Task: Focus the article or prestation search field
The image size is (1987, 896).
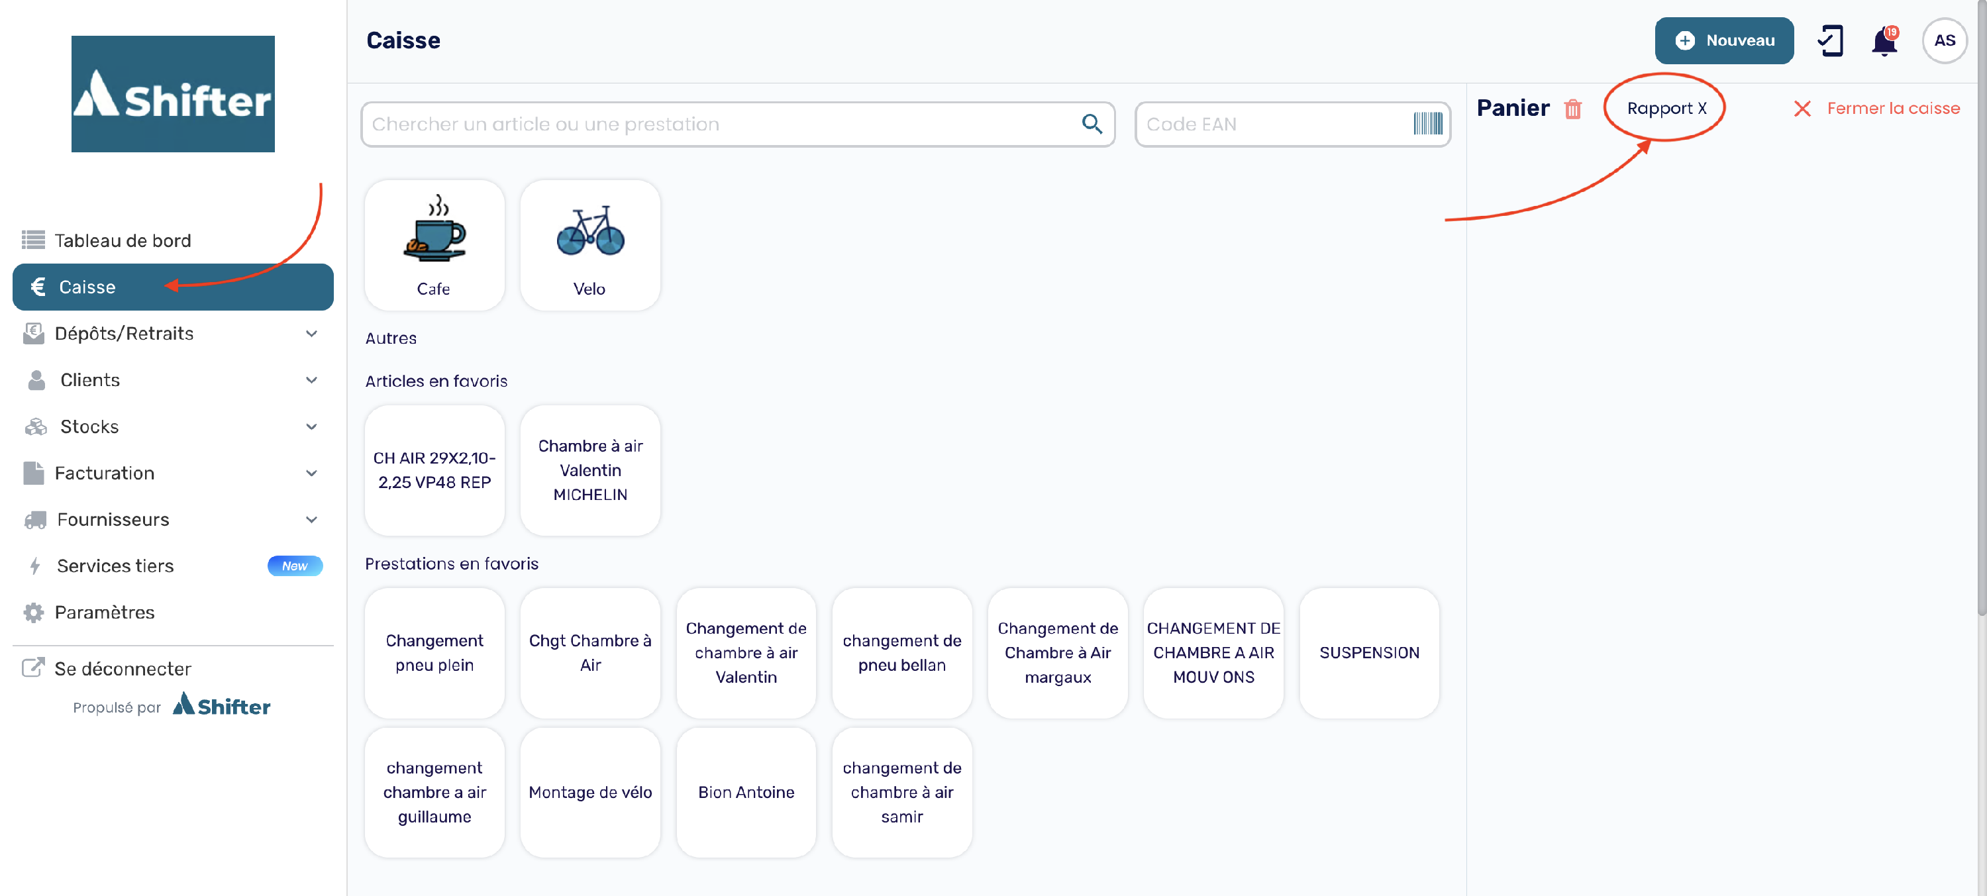Action: click(x=737, y=124)
